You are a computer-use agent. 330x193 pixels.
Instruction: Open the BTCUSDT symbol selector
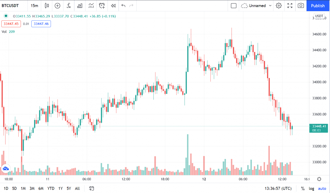point(11,5)
